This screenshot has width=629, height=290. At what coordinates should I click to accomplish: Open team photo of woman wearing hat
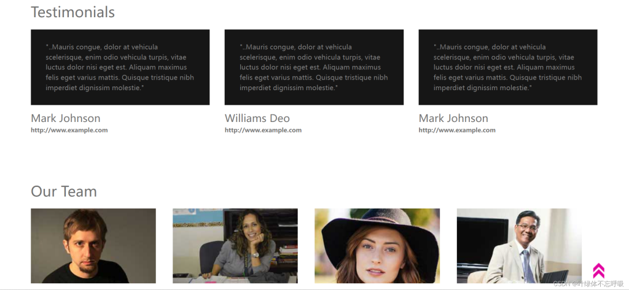(377, 246)
